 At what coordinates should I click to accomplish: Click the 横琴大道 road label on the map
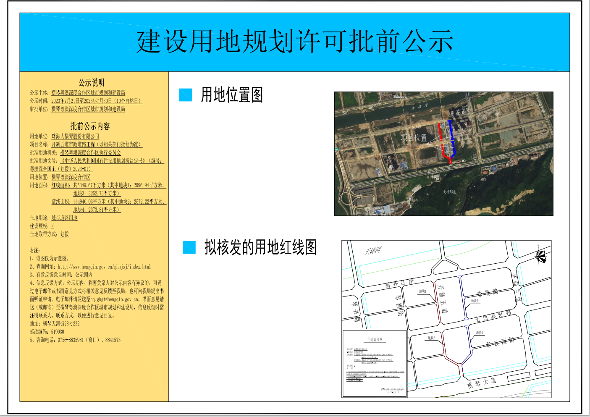click(x=482, y=383)
